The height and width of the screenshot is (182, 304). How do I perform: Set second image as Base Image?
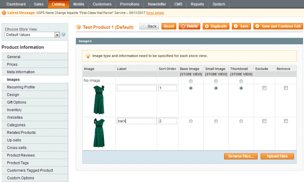click(x=191, y=121)
